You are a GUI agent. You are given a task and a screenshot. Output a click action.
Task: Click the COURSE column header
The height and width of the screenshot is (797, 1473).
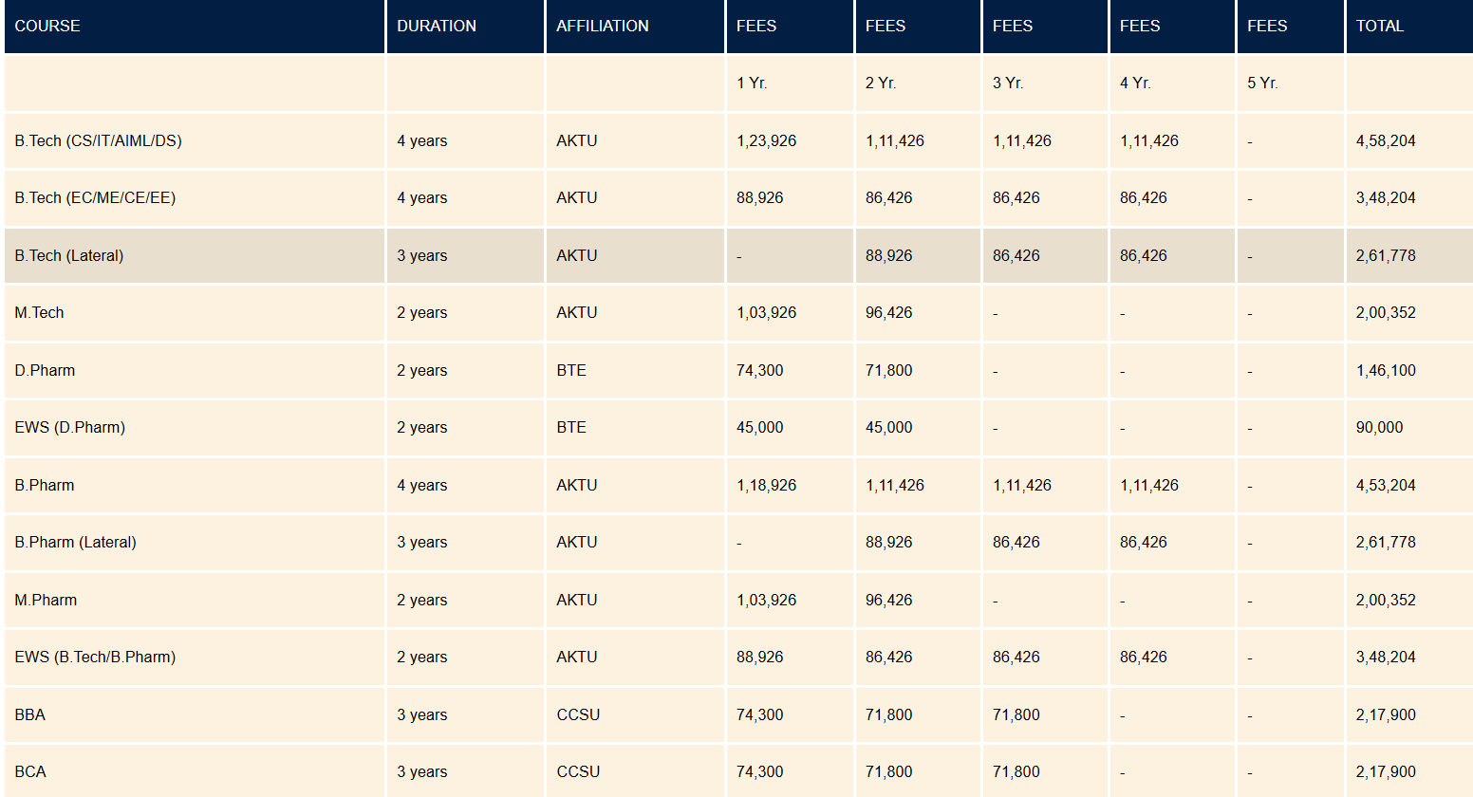[x=47, y=27]
